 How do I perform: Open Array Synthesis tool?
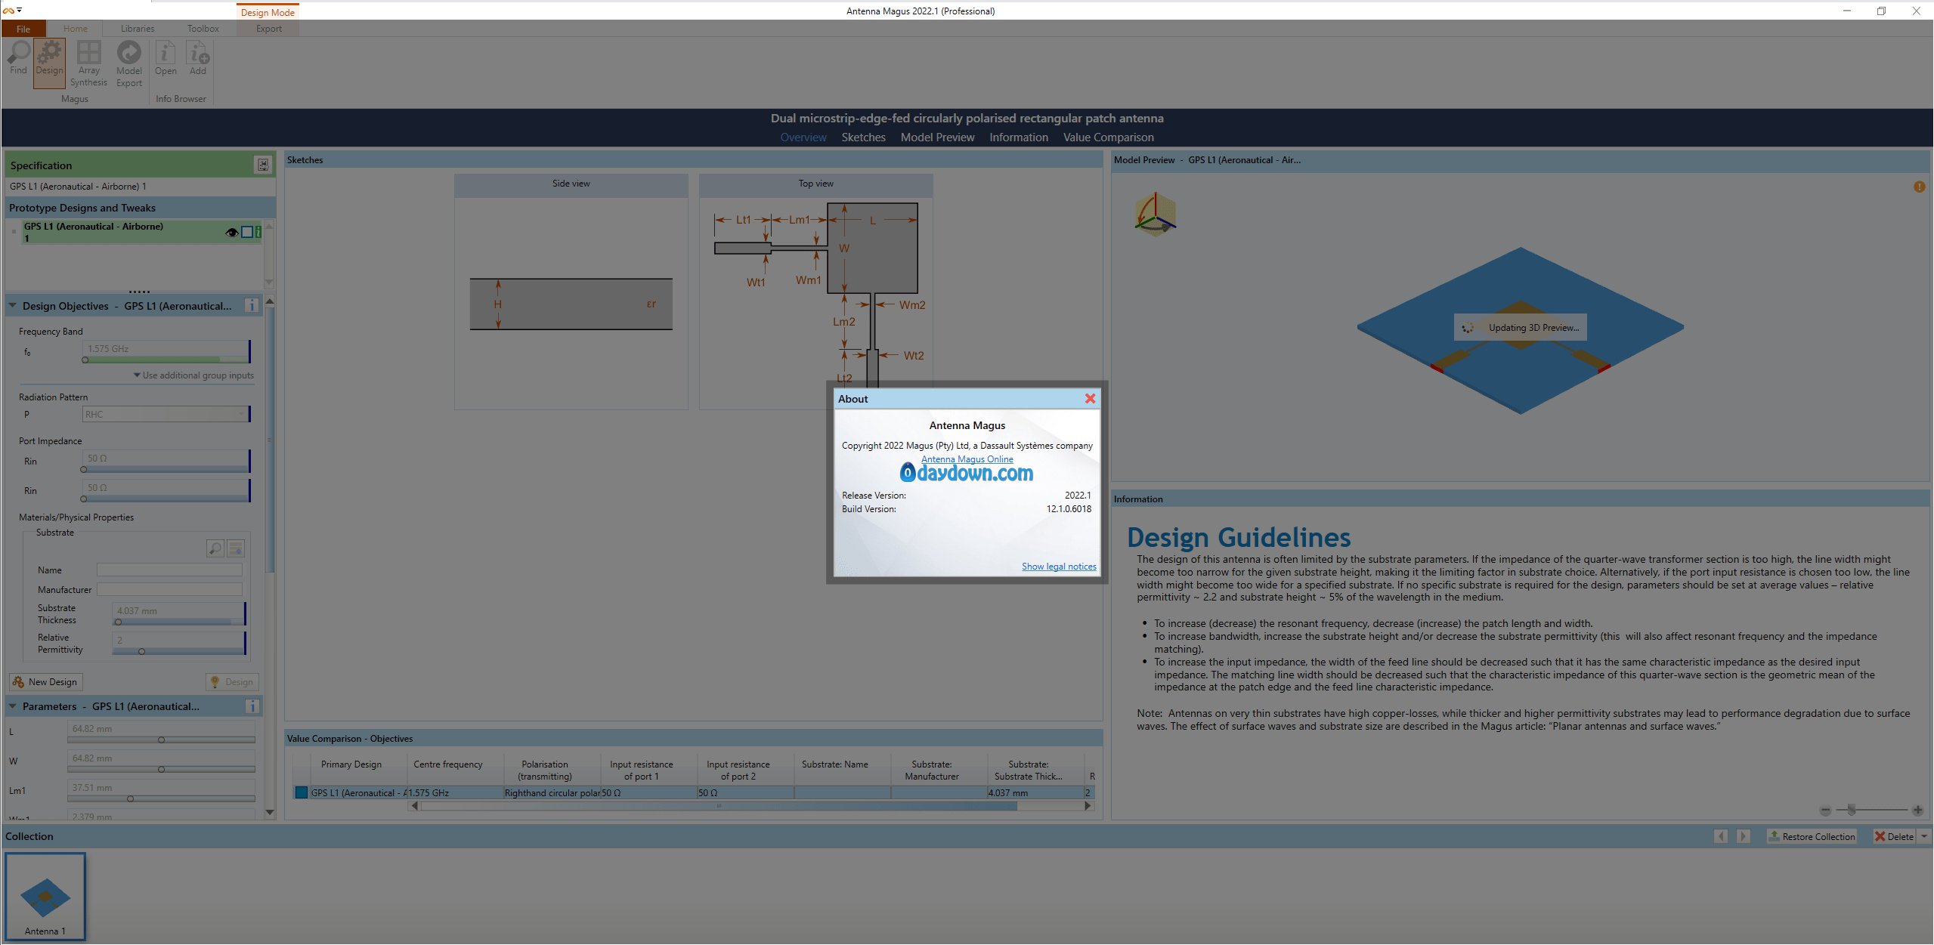(x=88, y=64)
